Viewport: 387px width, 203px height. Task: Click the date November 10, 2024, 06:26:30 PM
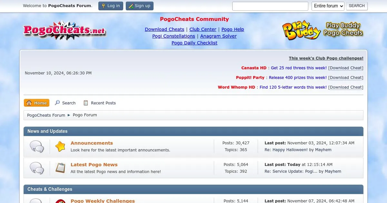[x=58, y=73]
